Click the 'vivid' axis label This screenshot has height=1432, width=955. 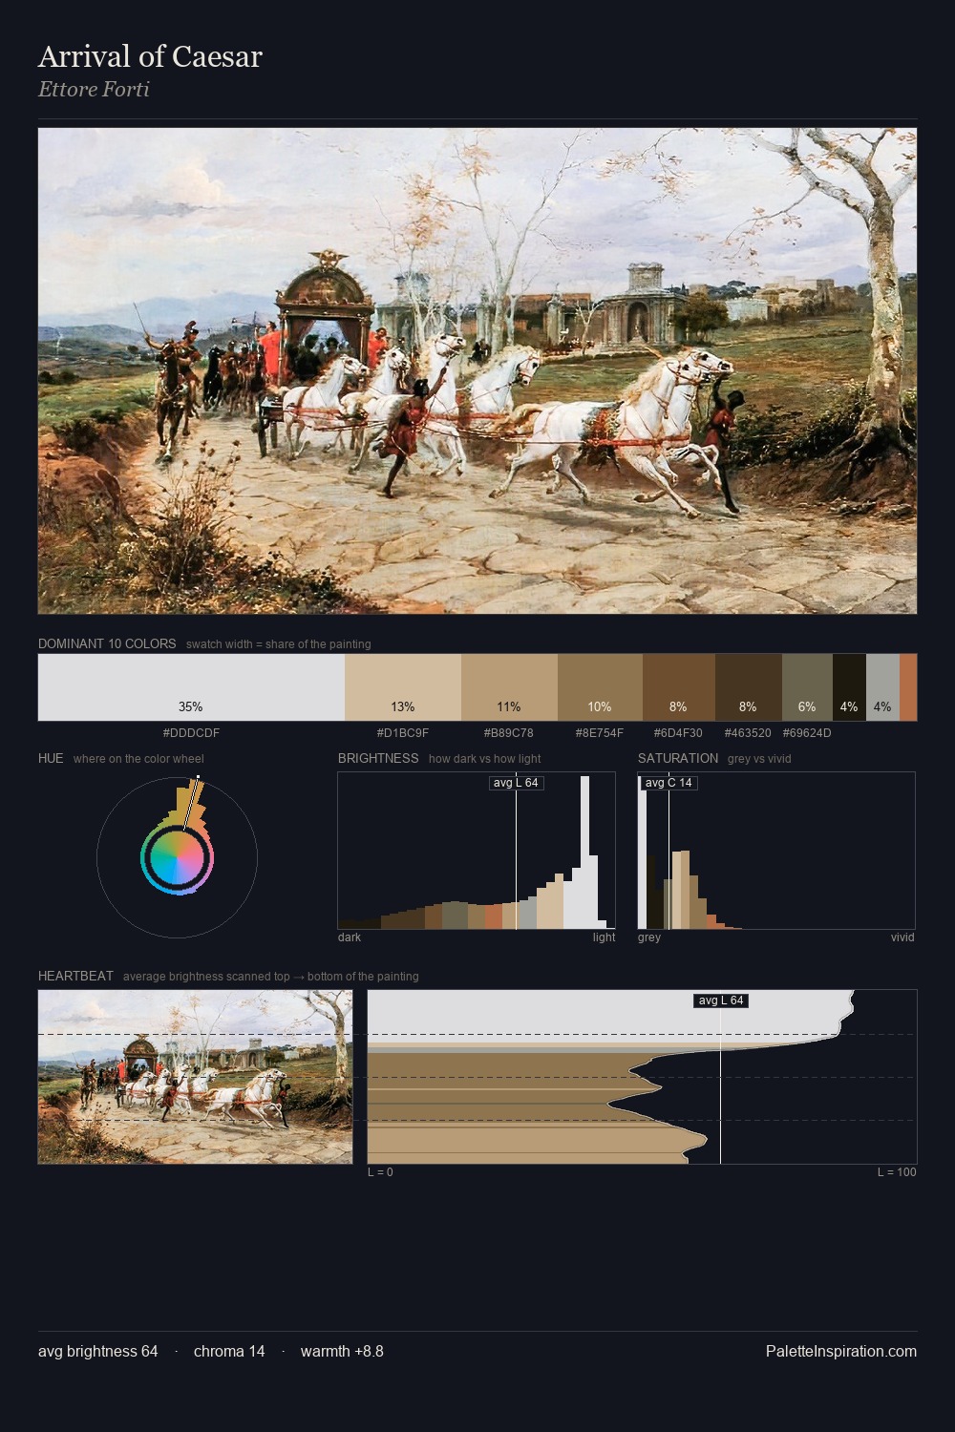[902, 937]
